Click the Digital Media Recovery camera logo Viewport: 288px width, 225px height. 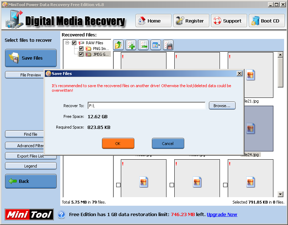point(14,20)
